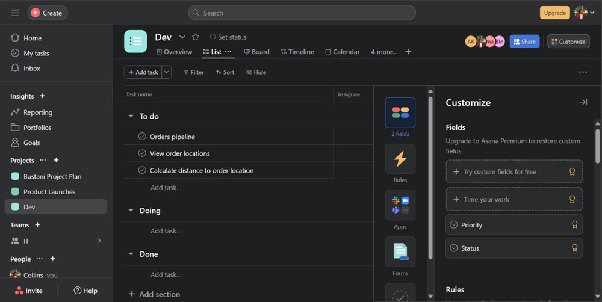Click Set status

click(228, 37)
